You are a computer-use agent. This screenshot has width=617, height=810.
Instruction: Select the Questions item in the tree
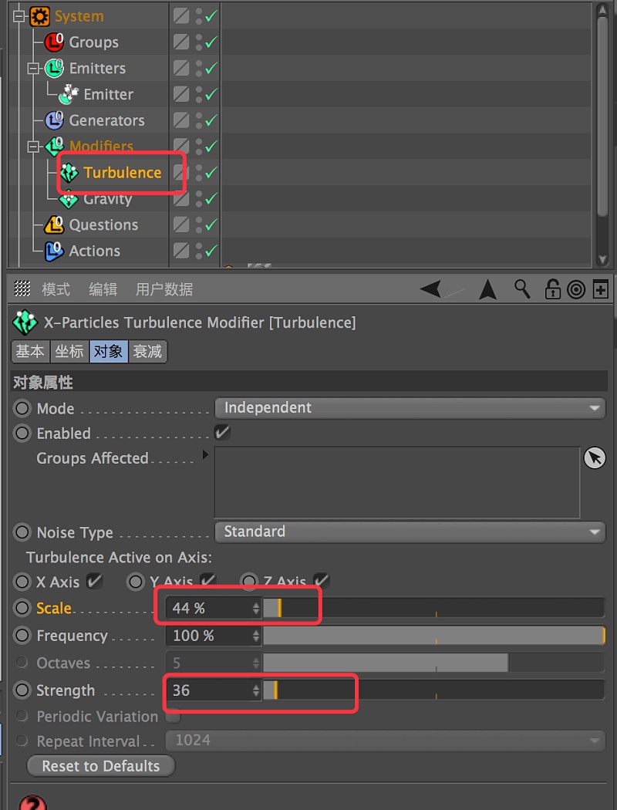(103, 224)
